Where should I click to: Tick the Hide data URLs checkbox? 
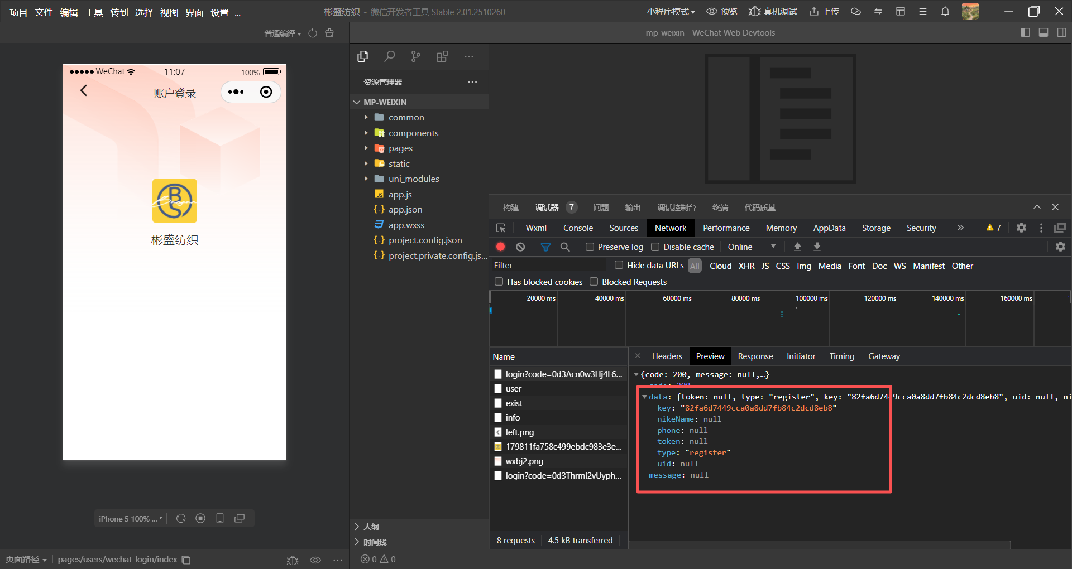tap(619, 265)
